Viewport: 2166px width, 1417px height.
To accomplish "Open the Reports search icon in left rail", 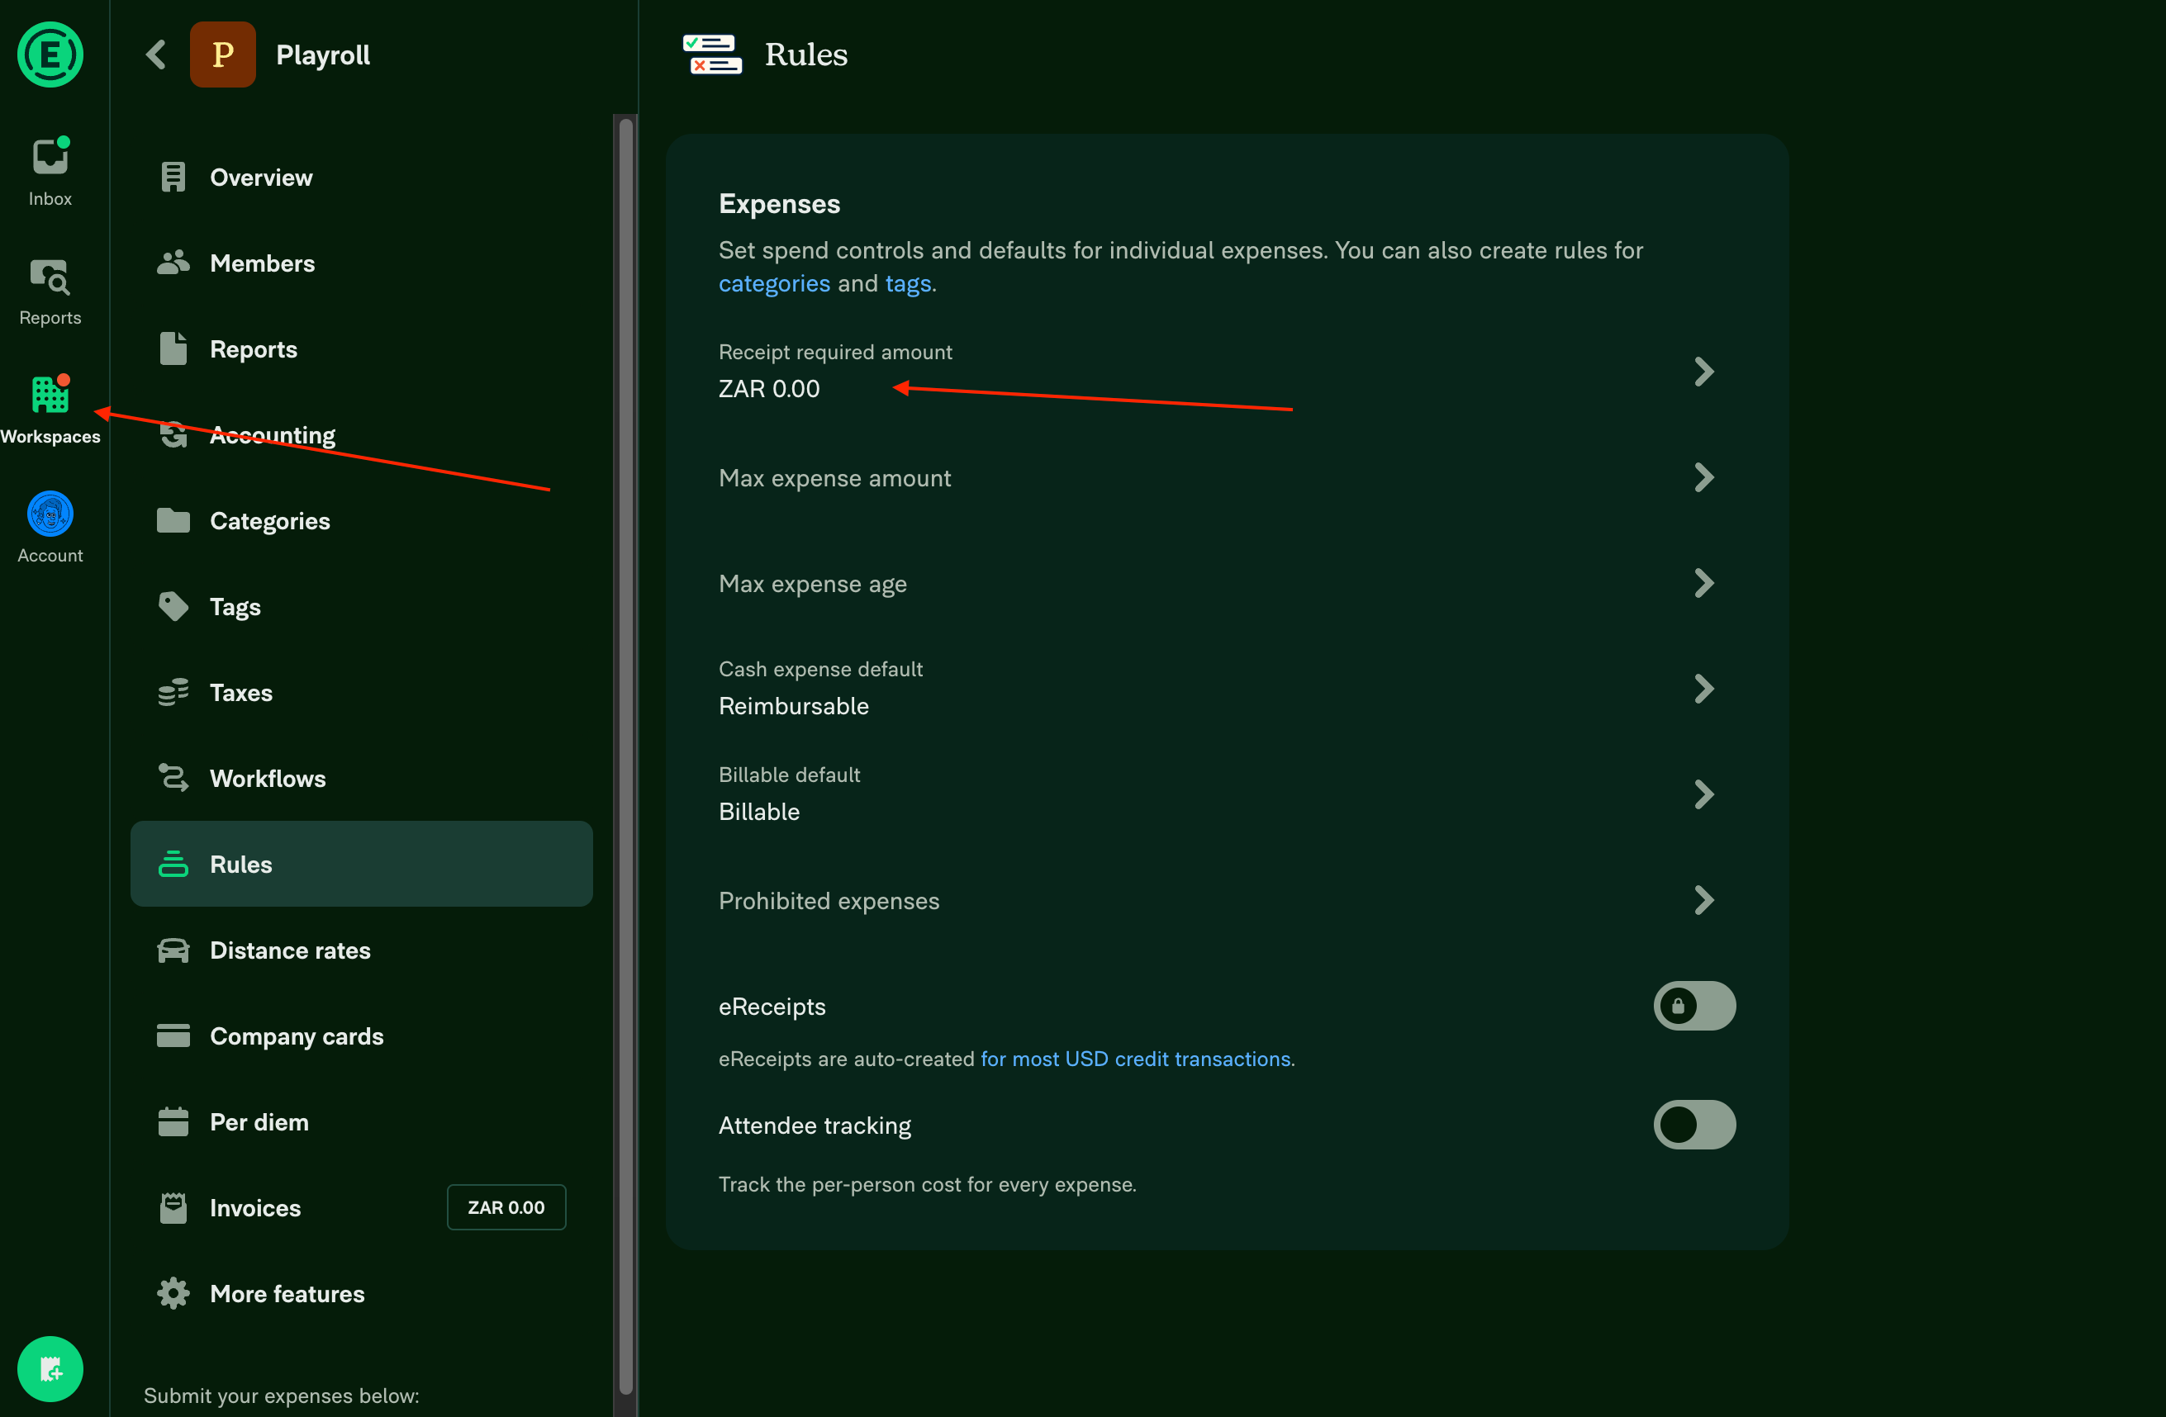I will click(50, 277).
